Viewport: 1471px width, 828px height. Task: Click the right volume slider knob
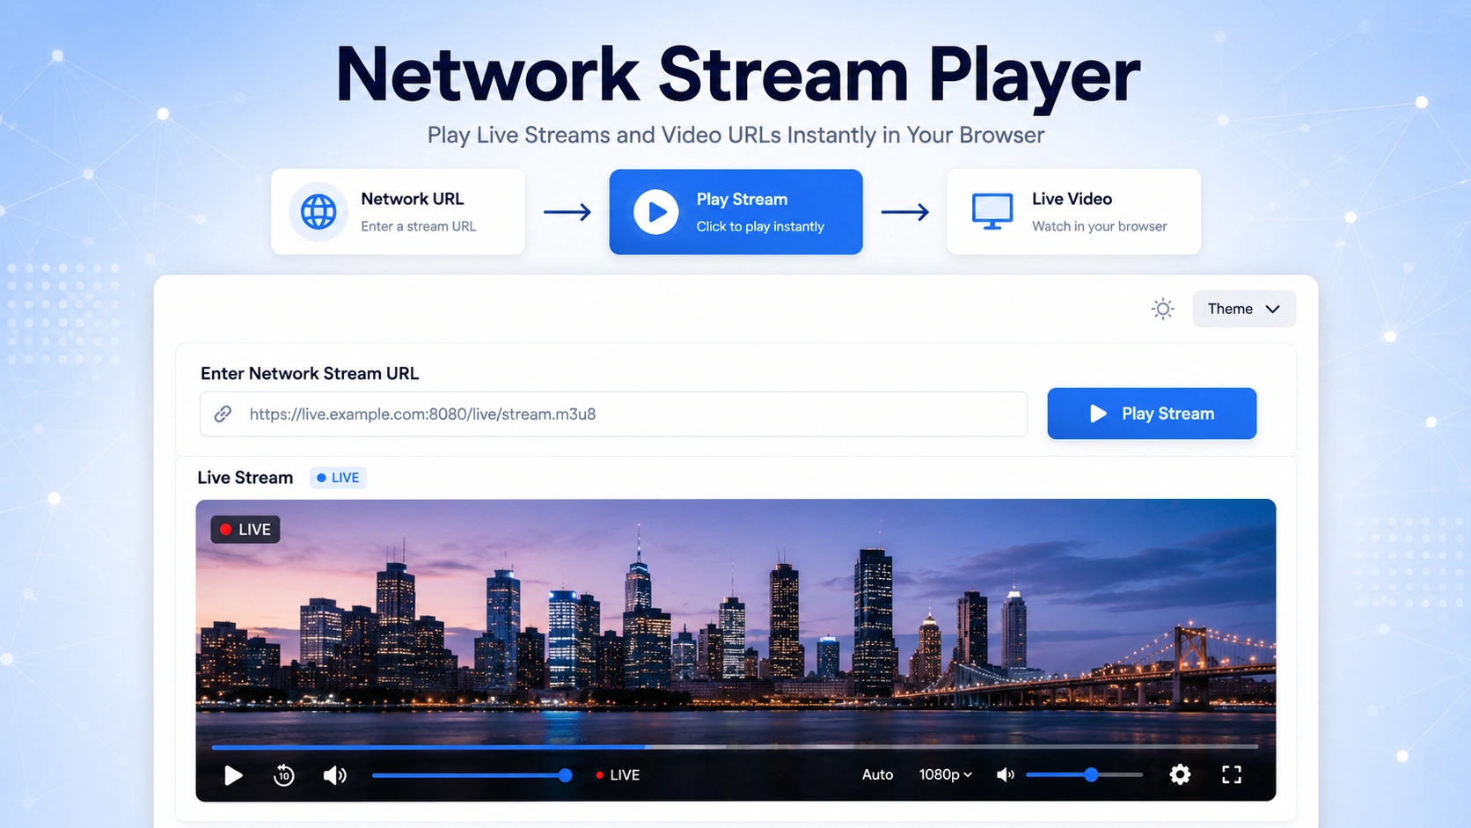click(x=1091, y=775)
